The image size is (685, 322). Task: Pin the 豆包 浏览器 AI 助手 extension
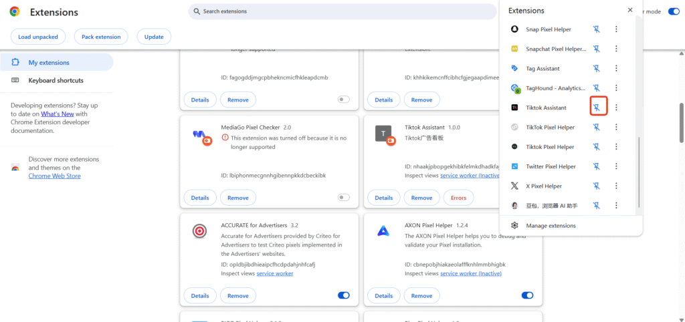pyautogui.click(x=597, y=206)
